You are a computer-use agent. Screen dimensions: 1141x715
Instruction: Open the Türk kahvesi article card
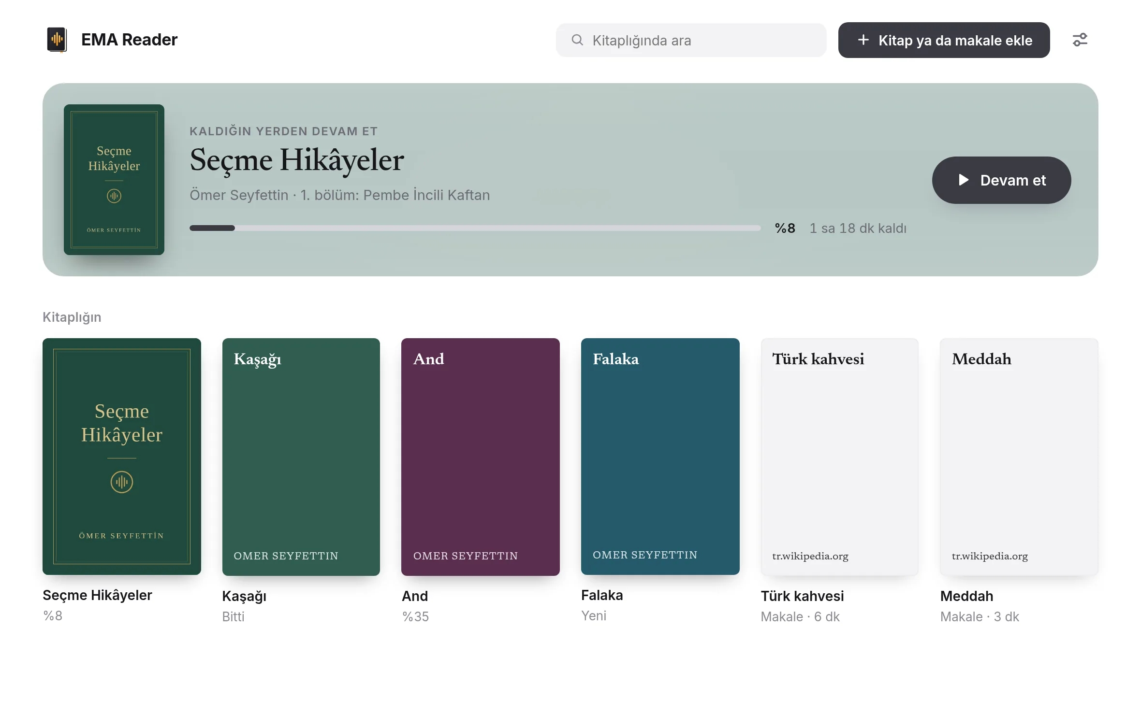coord(840,457)
